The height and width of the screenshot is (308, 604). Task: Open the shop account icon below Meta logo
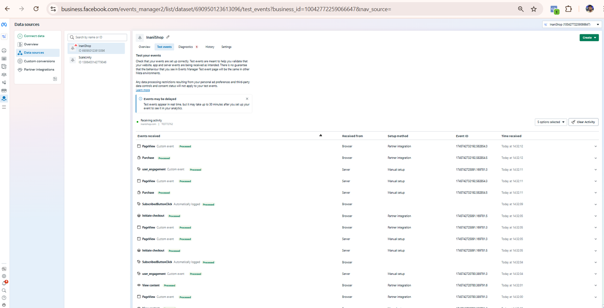[4, 37]
